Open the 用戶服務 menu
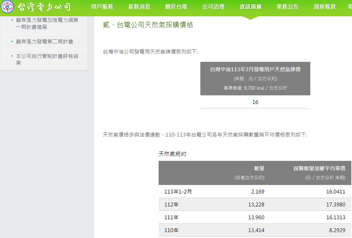 point(102,7)
